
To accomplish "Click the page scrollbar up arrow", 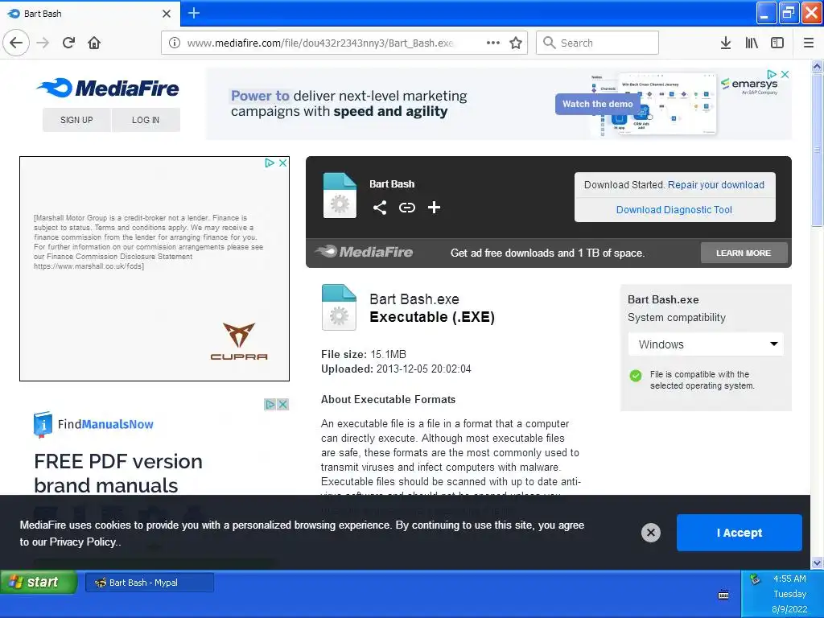I will point(817,66).
